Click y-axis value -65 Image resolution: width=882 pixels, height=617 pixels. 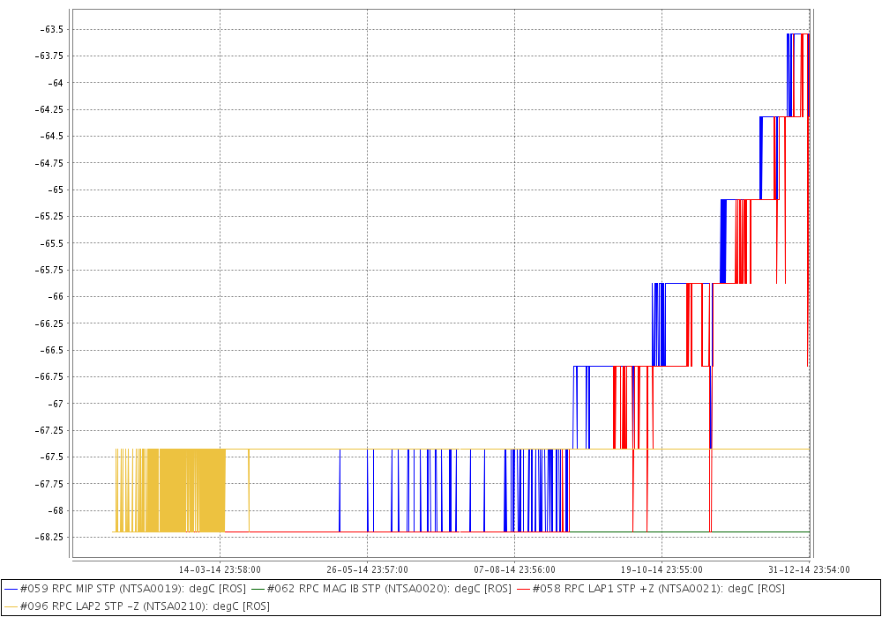coord(55,190)
